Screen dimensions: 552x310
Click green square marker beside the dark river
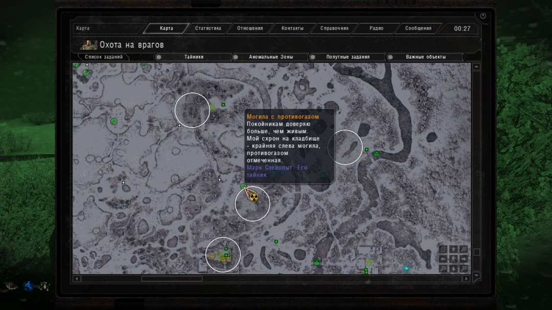pos(377,154)
